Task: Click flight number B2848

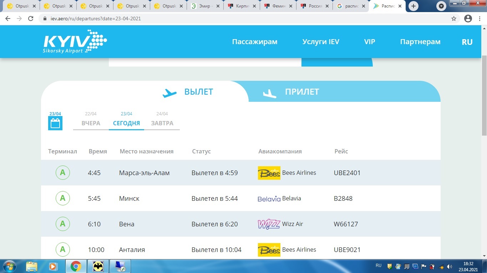Action: tap(343, 199)
